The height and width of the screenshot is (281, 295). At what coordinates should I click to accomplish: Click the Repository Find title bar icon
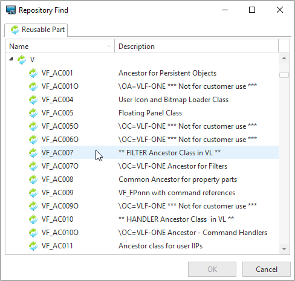click(x=11, y=10)
